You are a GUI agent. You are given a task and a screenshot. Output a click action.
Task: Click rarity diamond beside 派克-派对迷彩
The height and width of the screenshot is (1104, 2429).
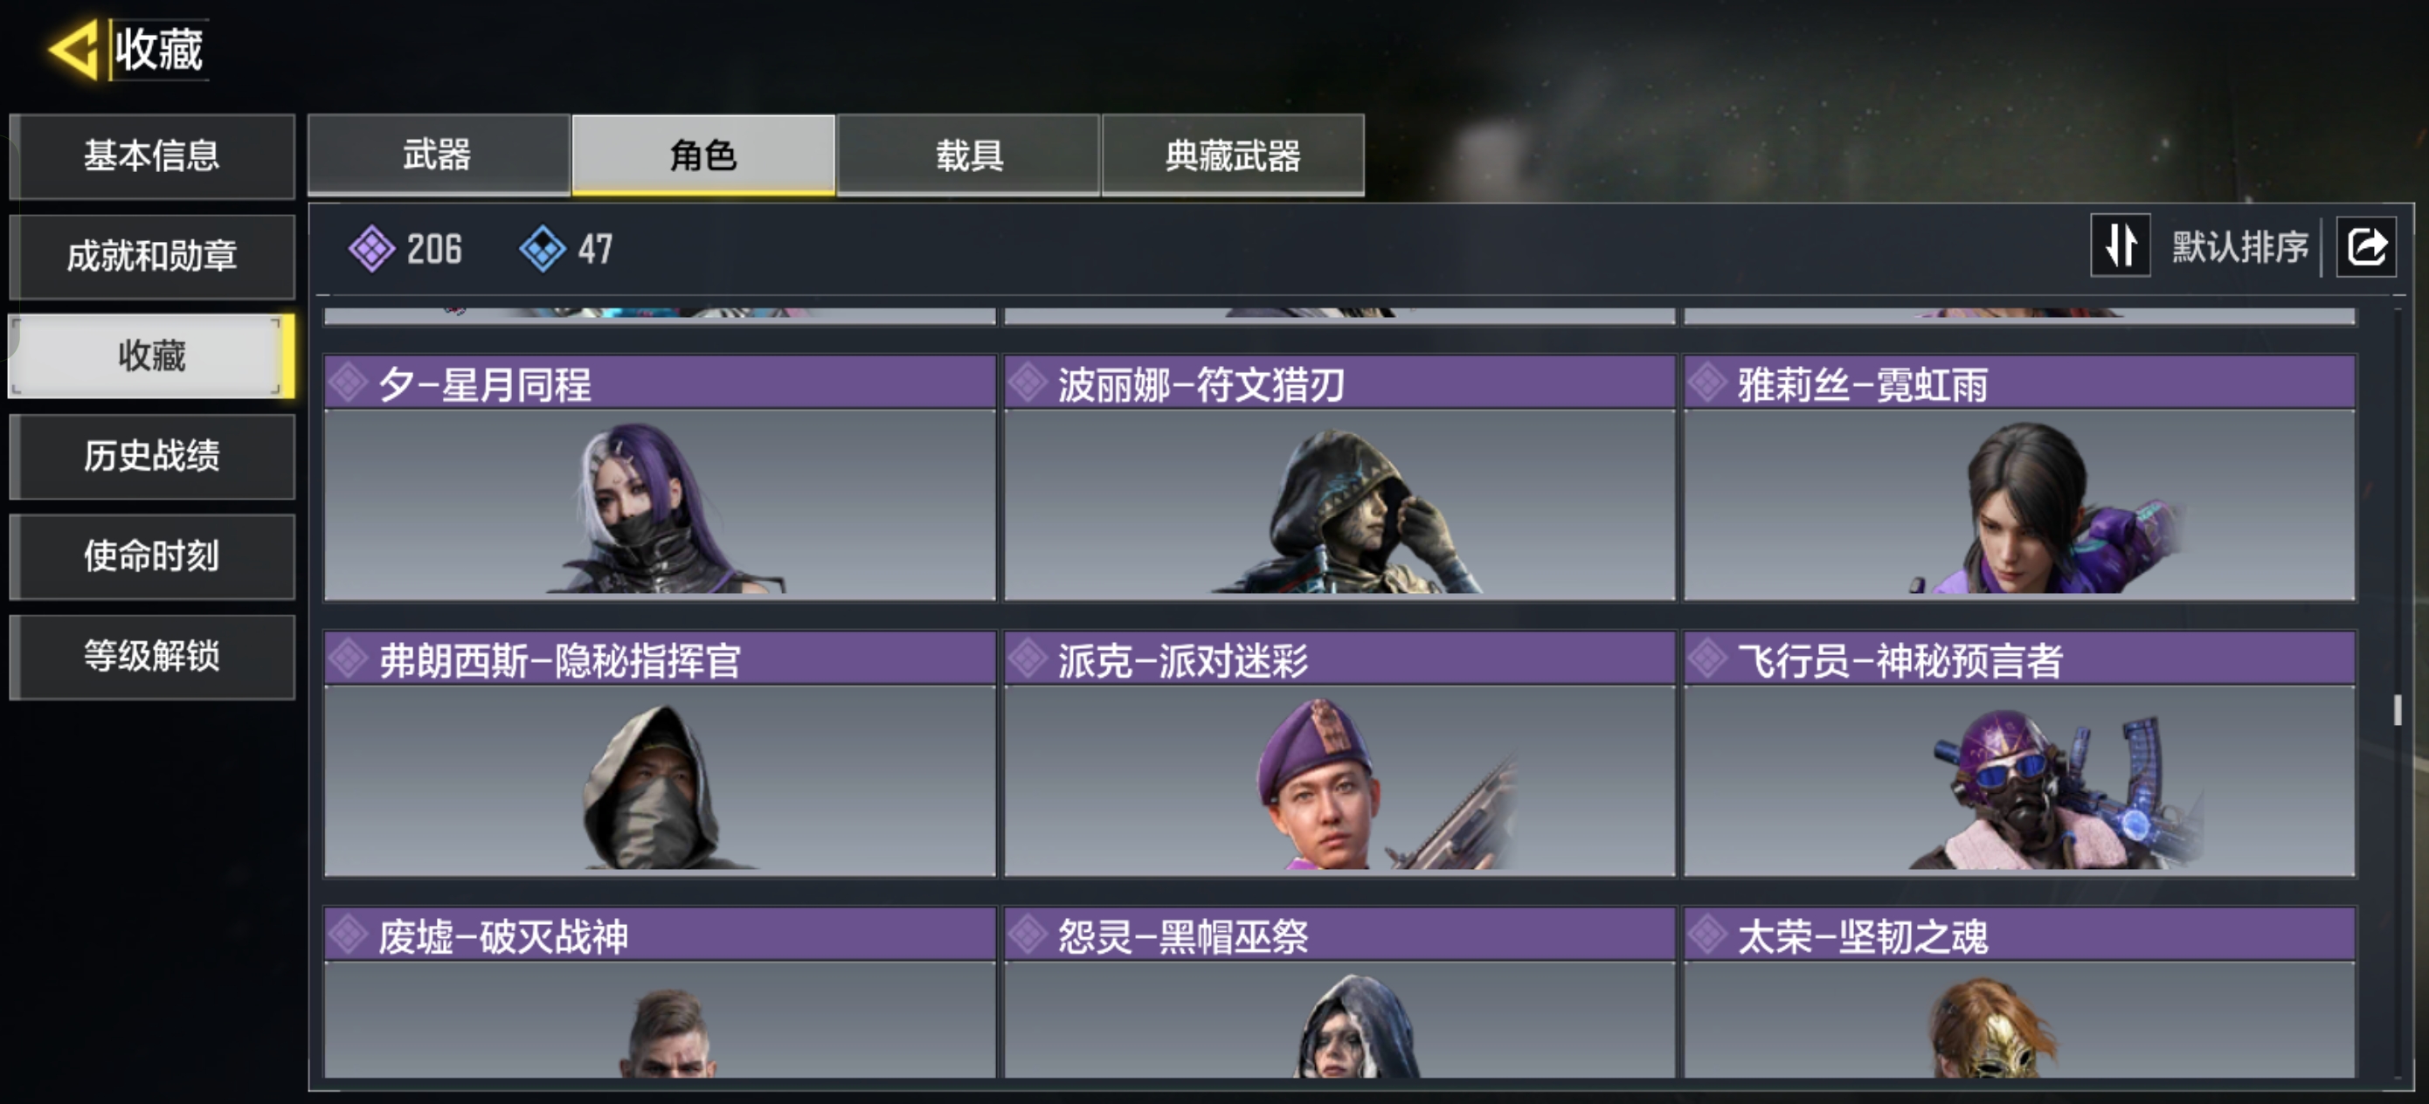point(1028,659)
